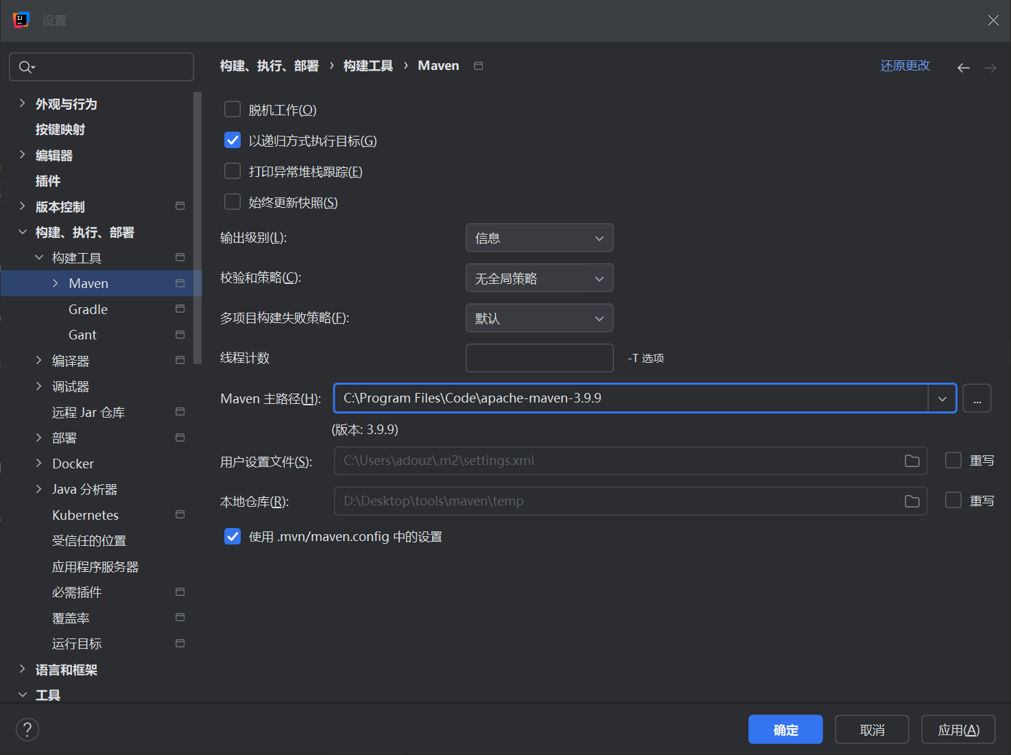Go back with the left arrow
Image resolution: width=1011 pixels, height=755 pixels.
(x=964, y=67)
